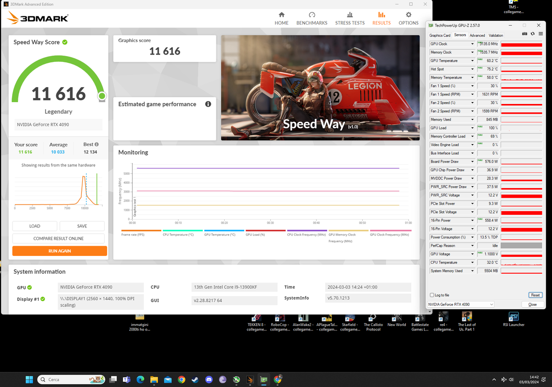The width and height of the screenshot is (552, 387).
Task: Expand the PerfCap Reason sensor dropdown
Action: [x=473, y=246]
